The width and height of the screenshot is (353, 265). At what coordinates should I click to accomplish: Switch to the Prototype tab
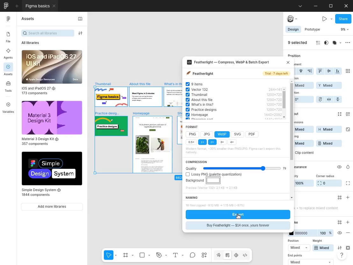(312, 29)
